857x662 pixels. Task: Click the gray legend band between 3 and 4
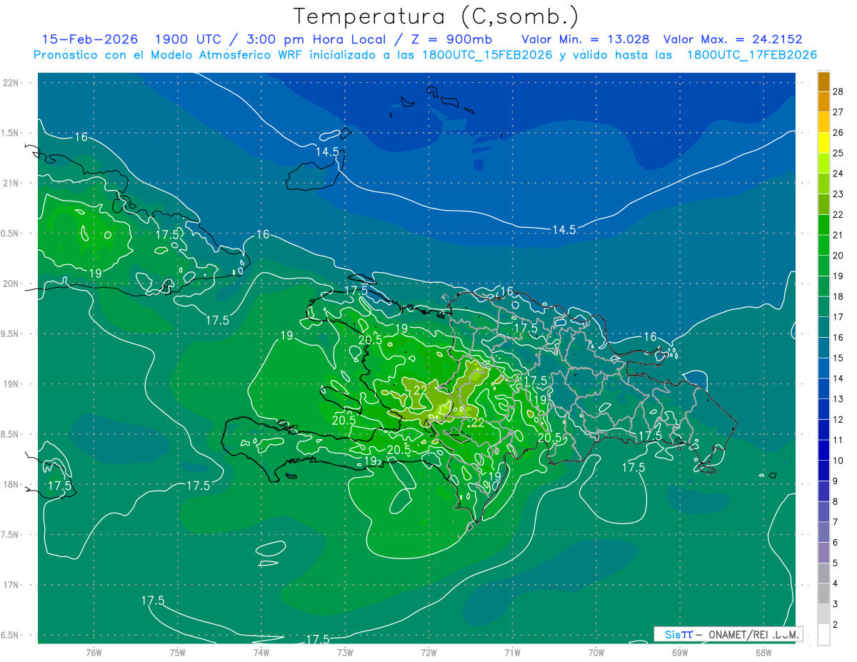[823, 594]
